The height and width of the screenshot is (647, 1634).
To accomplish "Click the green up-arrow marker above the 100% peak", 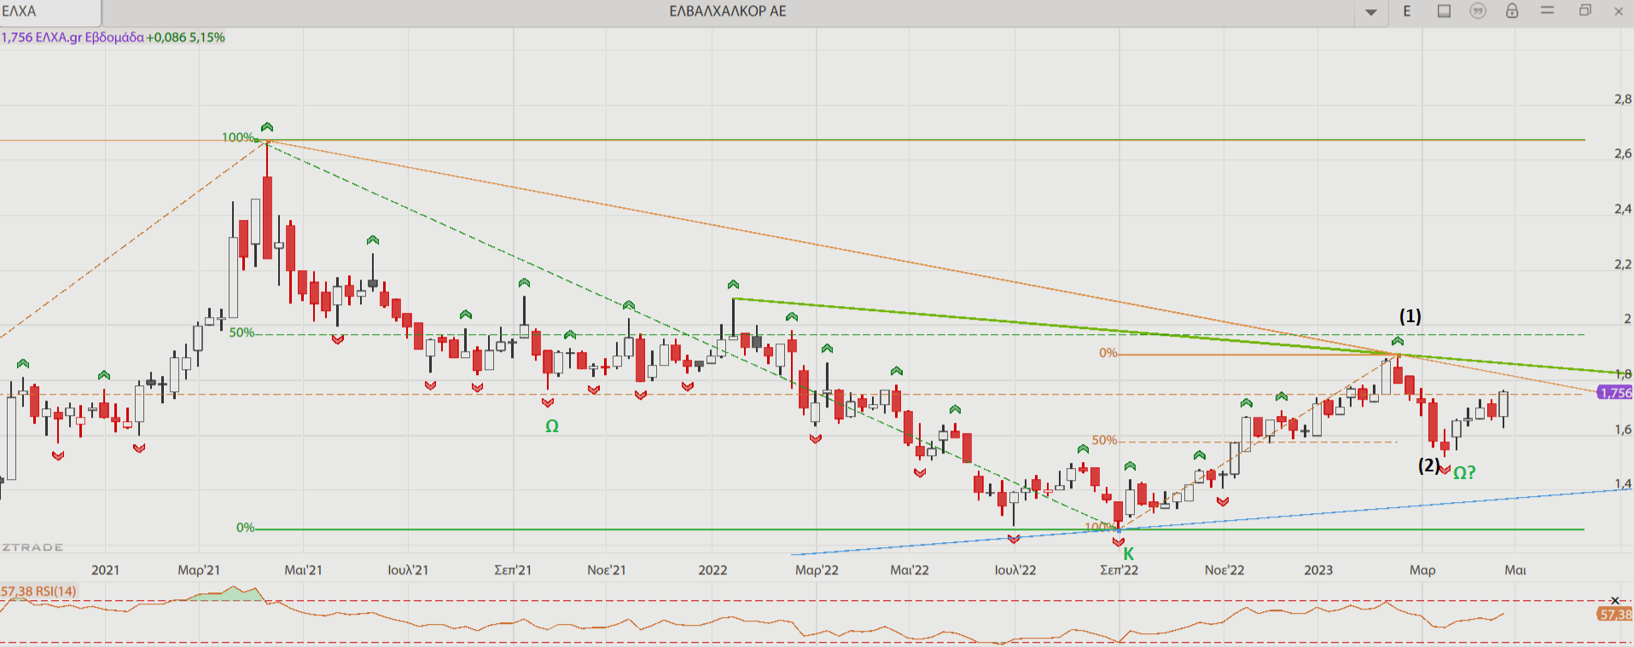I will tap(267, 127).
